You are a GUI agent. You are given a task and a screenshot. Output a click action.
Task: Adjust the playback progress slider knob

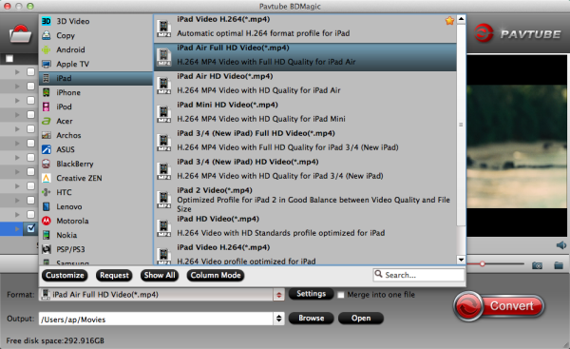(483, 263)
